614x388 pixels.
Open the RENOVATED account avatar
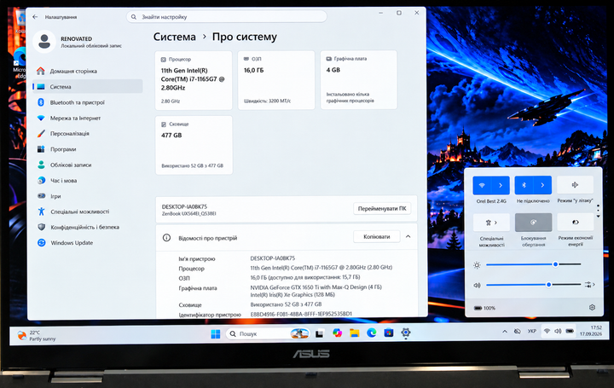[x=44, y=42]
